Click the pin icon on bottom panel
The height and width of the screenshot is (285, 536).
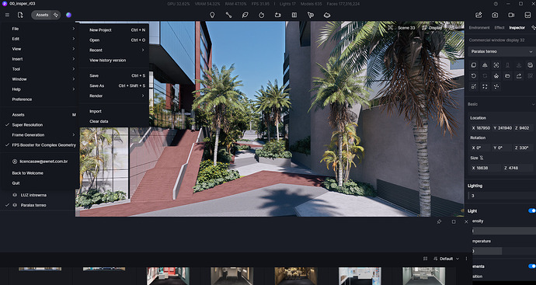pos(439,222)
